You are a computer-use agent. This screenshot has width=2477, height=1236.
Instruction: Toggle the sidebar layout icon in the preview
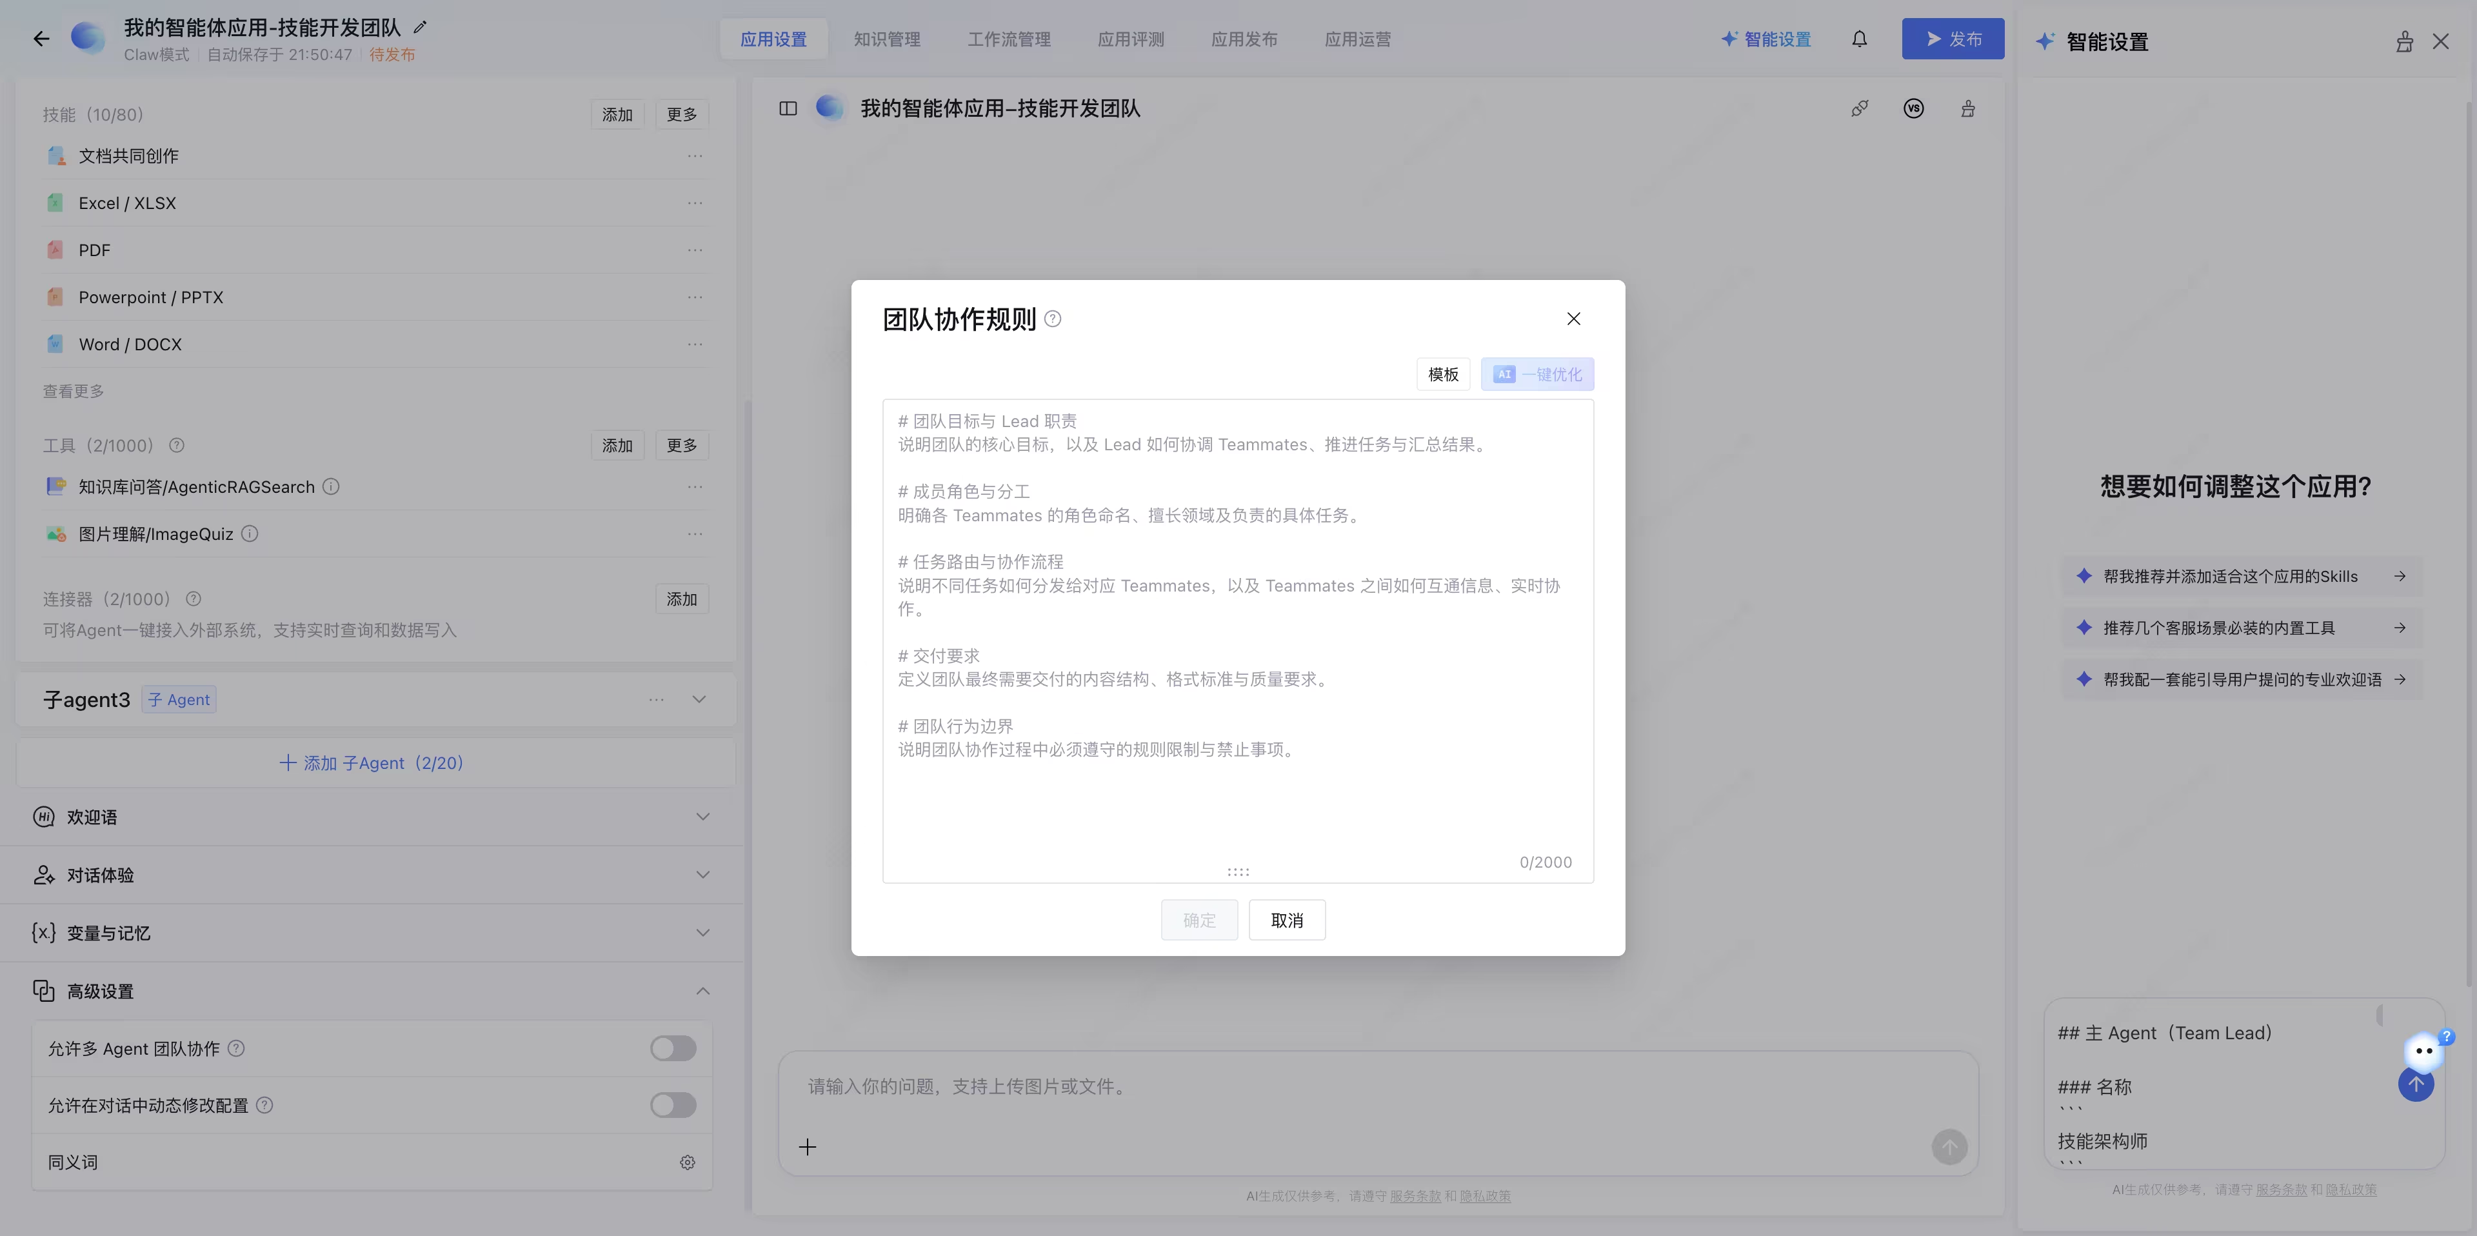(788, 108)
